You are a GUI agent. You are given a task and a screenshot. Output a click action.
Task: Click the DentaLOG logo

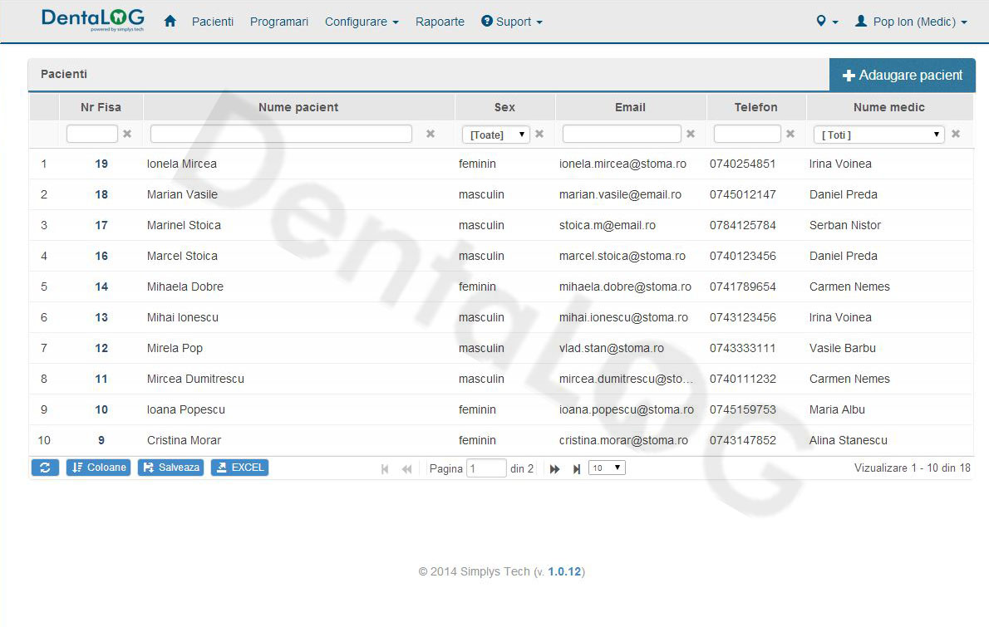coord(93,20)
